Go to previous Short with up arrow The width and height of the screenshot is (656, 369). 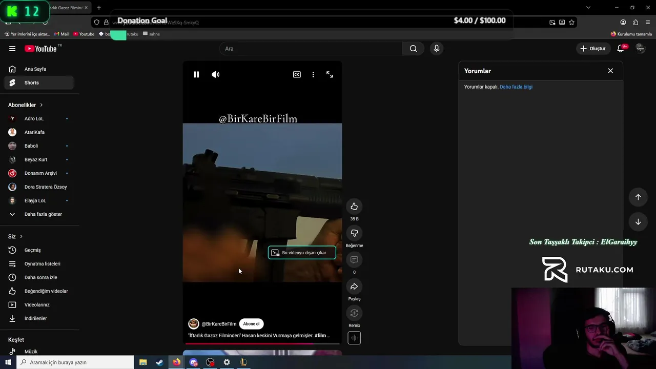coord(638,197)
